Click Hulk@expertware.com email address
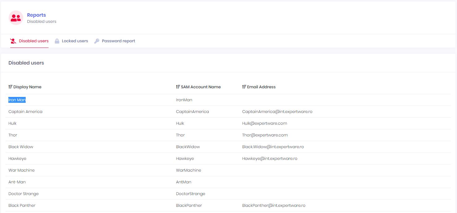457x213 pixels. (264, 123)
